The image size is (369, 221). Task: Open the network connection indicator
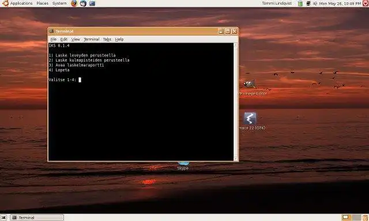pyautogui.click(x=308, y=3)
